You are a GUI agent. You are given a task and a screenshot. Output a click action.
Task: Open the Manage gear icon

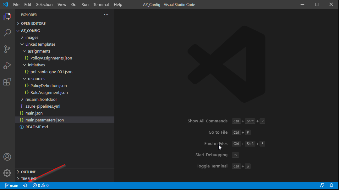point(7,173)
